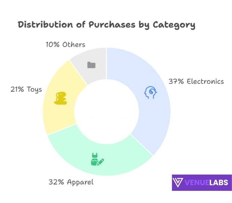Viewport: 232px width, 203px height.
Task: Click the head icon in the Electronics segment
Action: coord(150,93)
